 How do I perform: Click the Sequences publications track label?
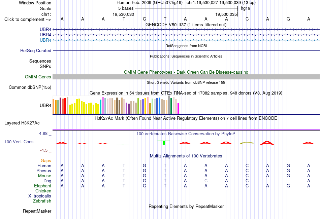[40, 61]
